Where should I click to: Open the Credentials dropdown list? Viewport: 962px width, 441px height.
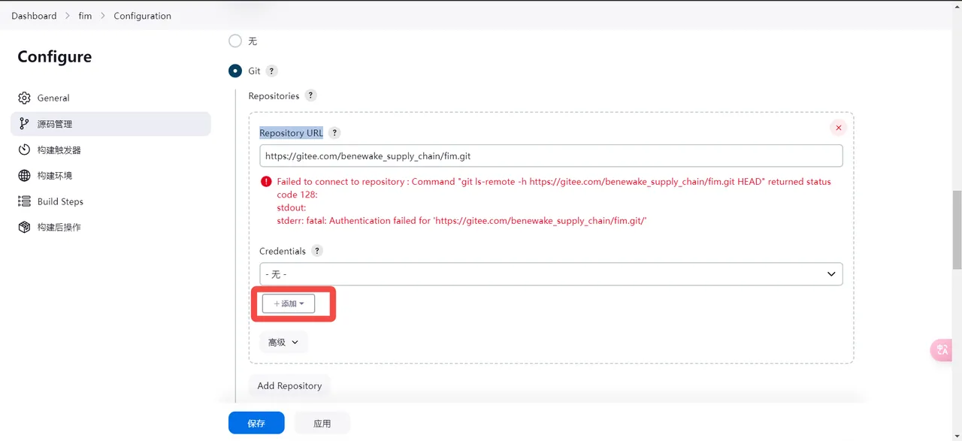coord(551,274)
